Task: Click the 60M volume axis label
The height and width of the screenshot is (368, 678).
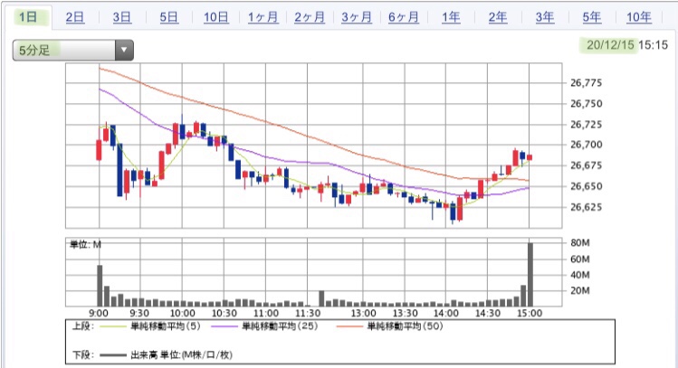Action: [x=580, y=259]
